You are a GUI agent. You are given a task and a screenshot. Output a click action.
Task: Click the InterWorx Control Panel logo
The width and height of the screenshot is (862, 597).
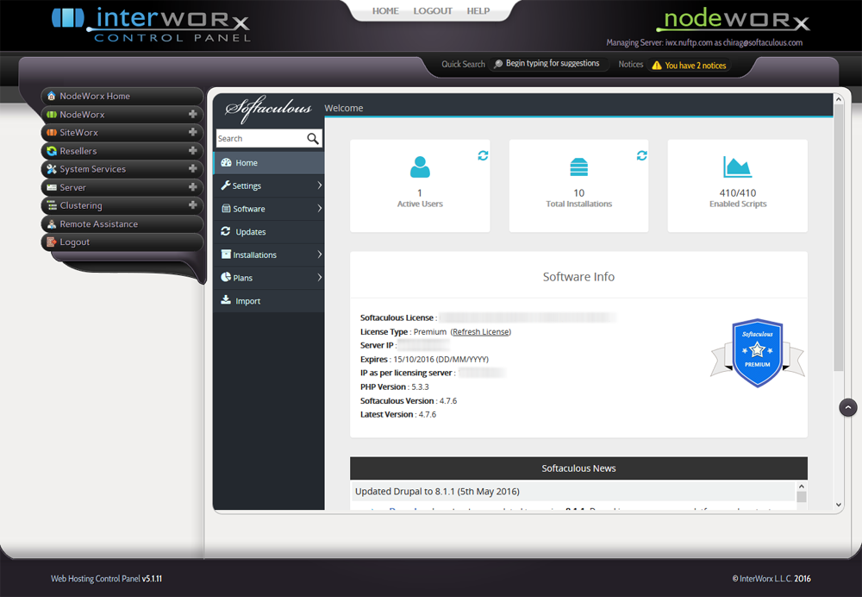coord(151,25)
